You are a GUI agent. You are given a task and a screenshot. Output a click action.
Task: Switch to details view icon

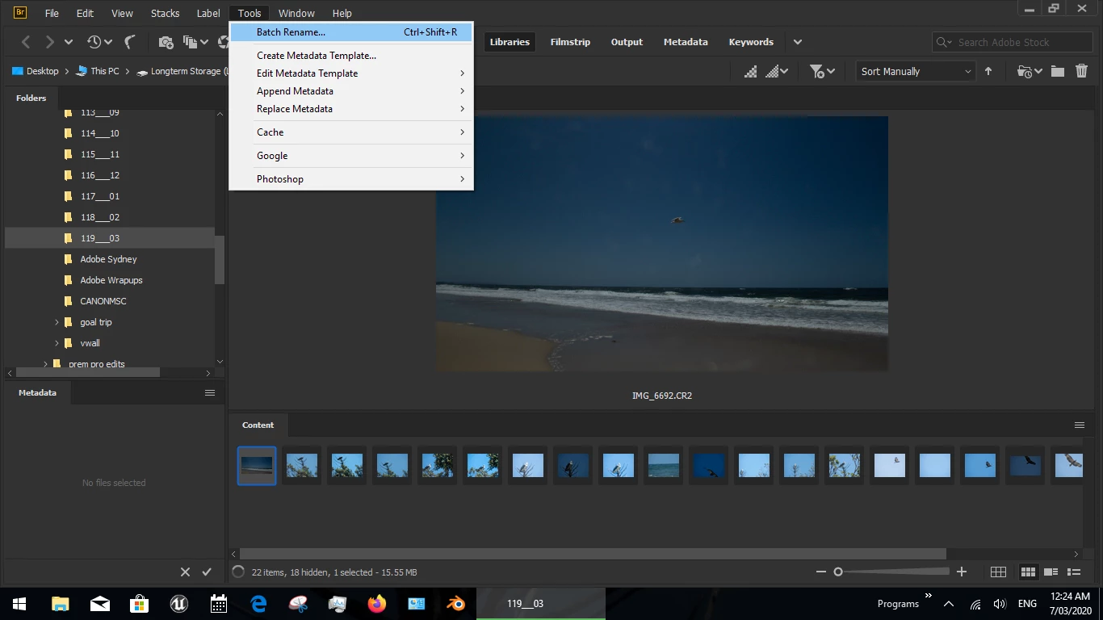tap(1051, 572)
